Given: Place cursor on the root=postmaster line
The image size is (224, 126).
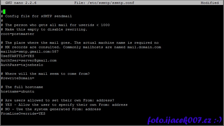Looking at the screenshot, I should coord(18,34).
